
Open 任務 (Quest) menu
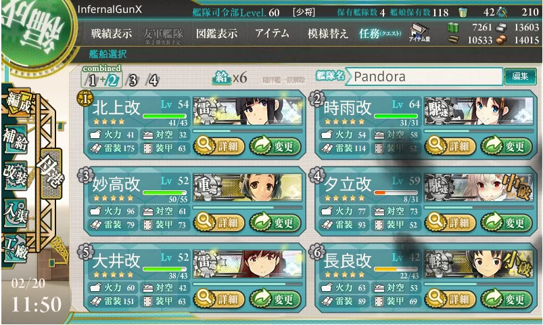pos(380,34)
